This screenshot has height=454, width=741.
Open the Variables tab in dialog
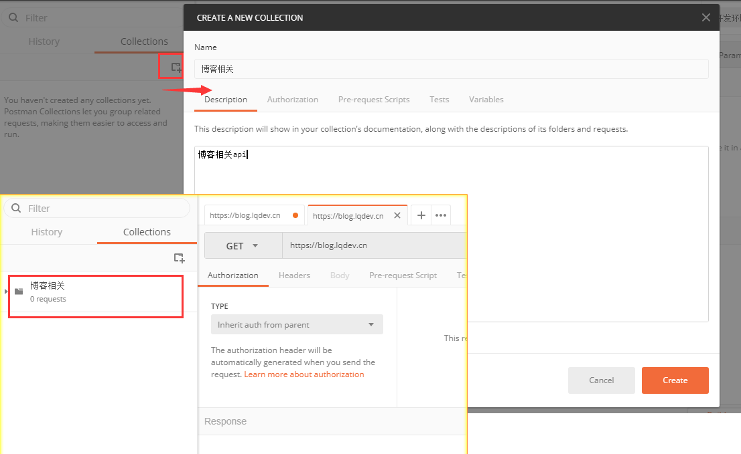coord(486,100)
